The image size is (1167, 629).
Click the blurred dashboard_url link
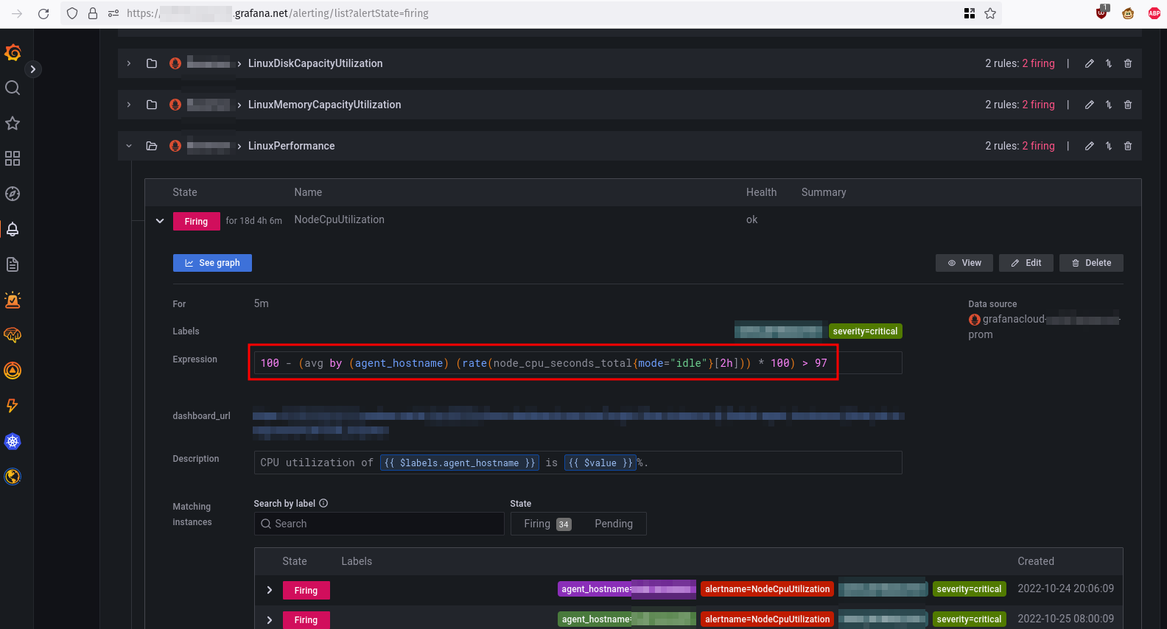coord(578,423)
